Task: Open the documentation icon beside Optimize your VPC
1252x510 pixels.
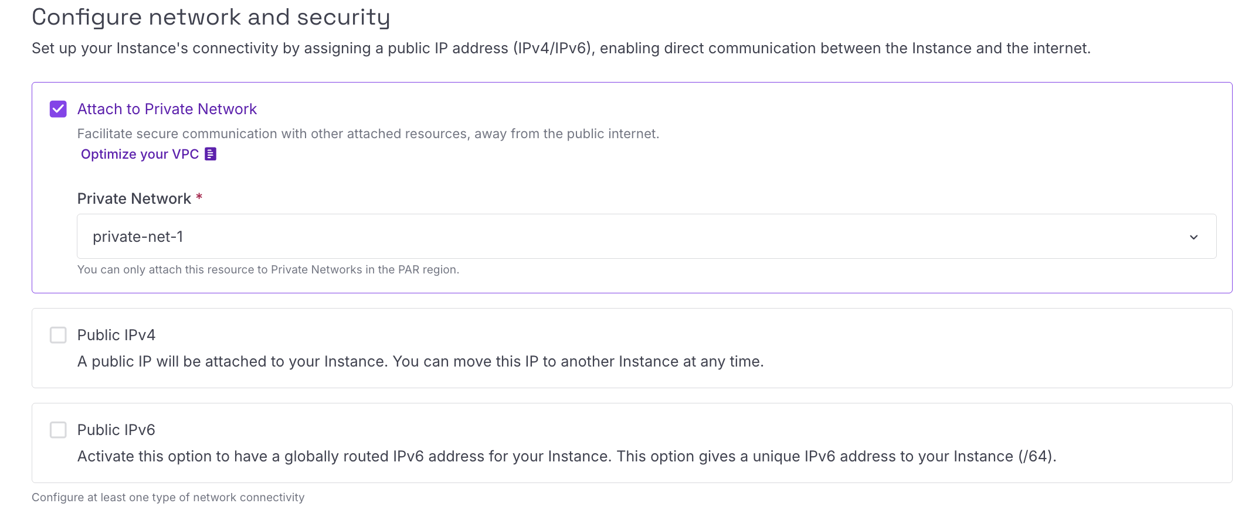Action: (x=211, y=154)
